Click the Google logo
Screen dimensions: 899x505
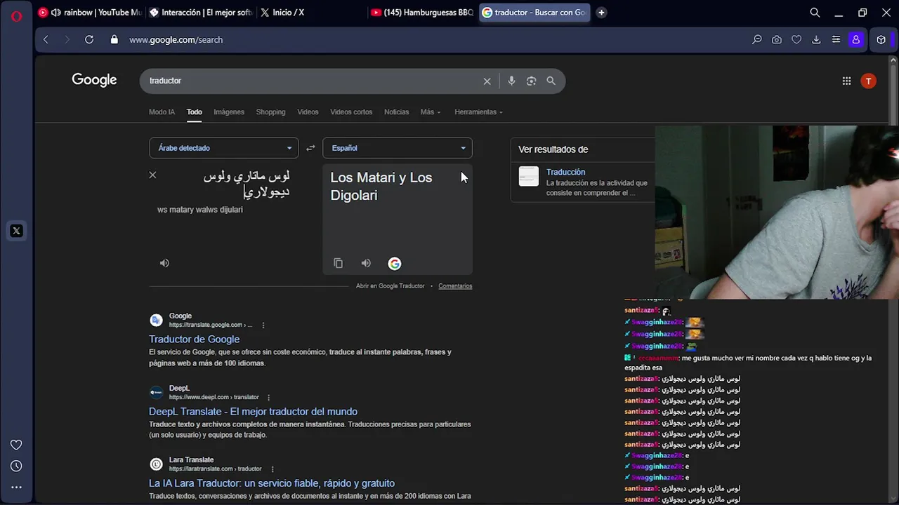(94, 80)
